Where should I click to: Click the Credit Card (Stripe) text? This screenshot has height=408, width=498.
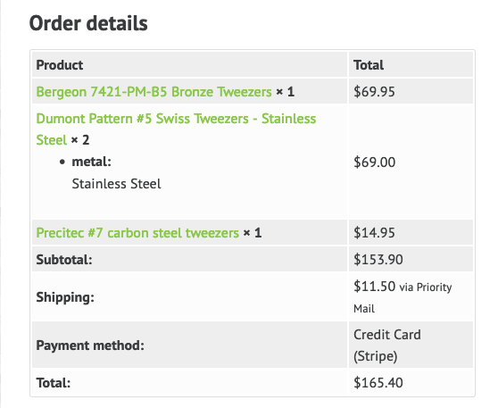(387, 346)
